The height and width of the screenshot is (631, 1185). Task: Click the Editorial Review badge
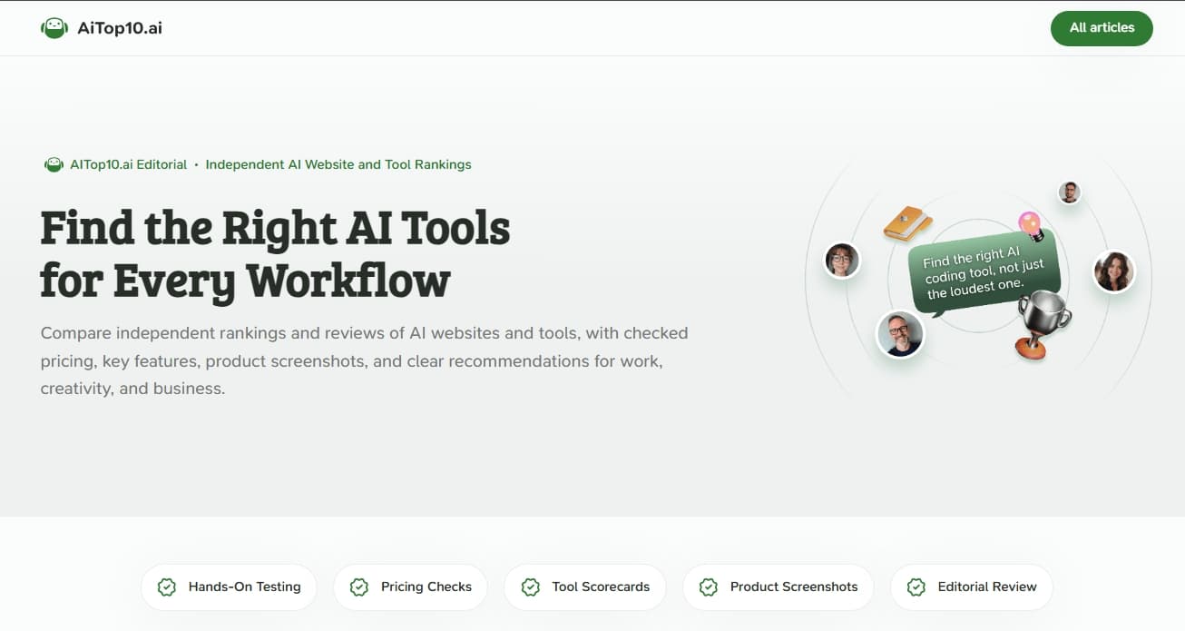coord(972,587)
